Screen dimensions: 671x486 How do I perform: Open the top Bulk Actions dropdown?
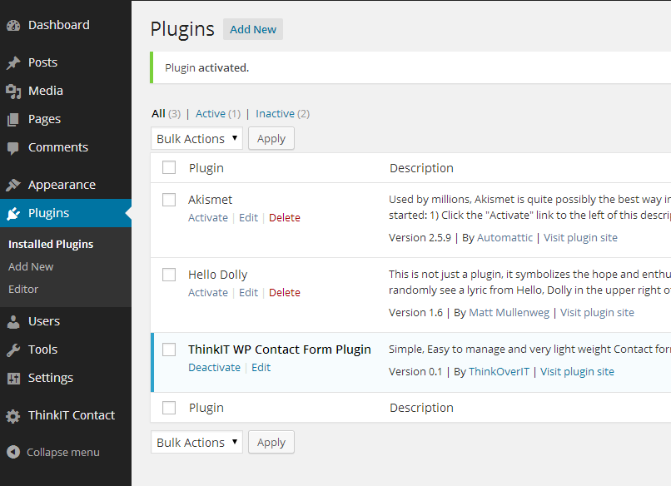point(196,138)
